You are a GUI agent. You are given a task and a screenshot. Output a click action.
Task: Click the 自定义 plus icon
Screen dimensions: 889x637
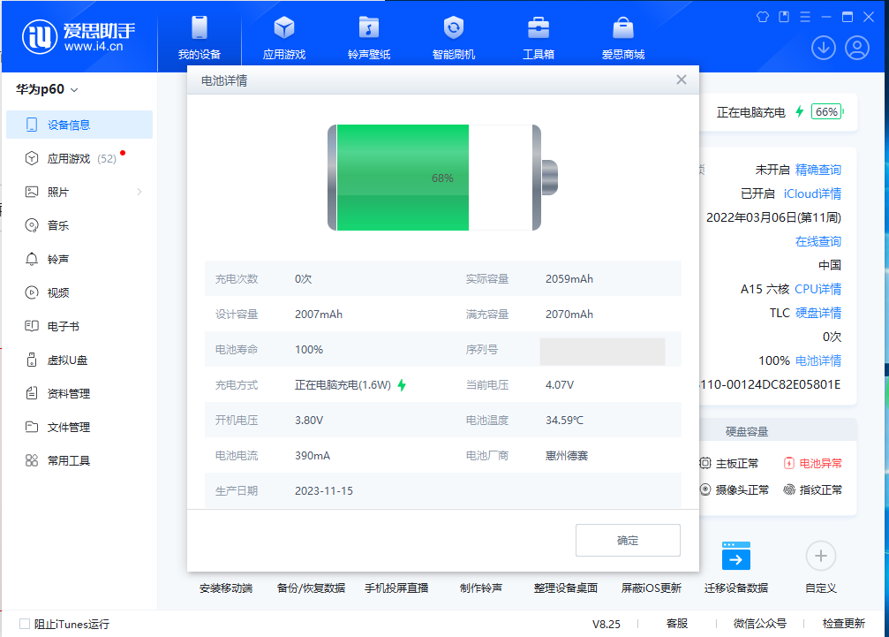(x=820, y=556)
